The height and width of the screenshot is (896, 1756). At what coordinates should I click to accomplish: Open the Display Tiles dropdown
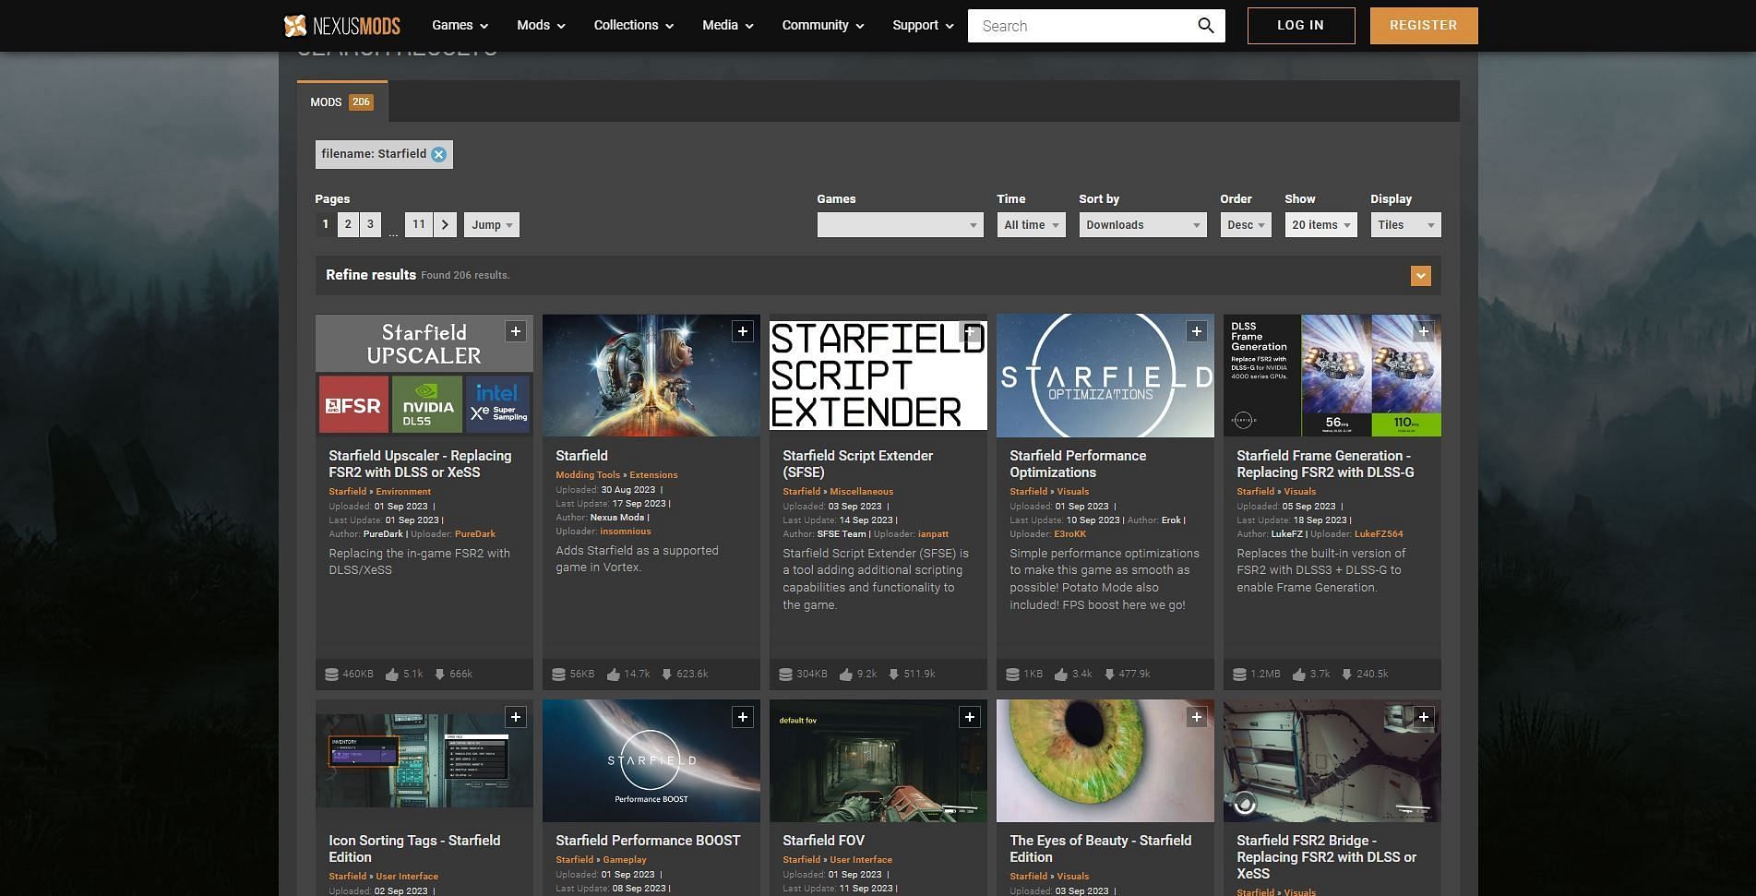tap(1405, 224)
